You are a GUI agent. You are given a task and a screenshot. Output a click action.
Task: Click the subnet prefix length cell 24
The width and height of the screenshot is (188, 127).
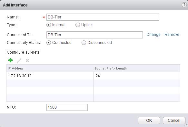(x=136, y=76)
